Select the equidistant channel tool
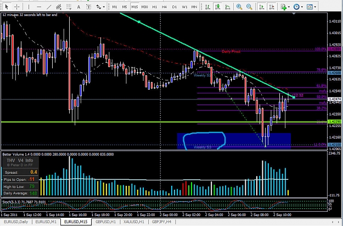The width and height of the screenshot is (343, 226). pos(59,7)
